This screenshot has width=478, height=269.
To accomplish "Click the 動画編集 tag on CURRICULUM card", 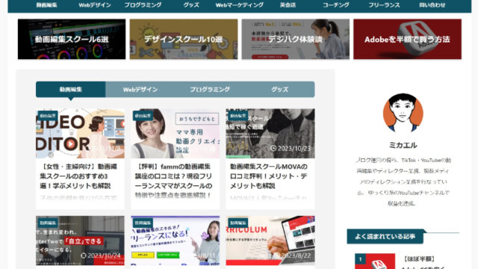I will point(238,223).
